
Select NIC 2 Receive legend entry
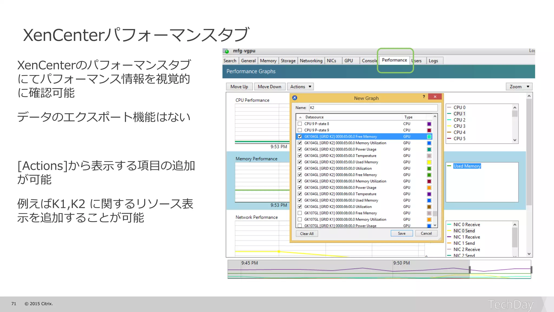tap(467, 249)
